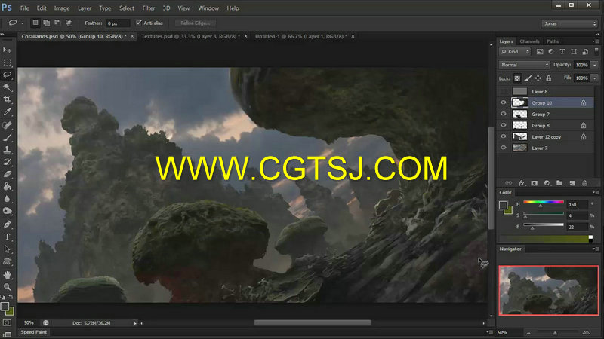Screen dimensions: 604x339
Task: Open the Image menu
Action: (62, 8)
